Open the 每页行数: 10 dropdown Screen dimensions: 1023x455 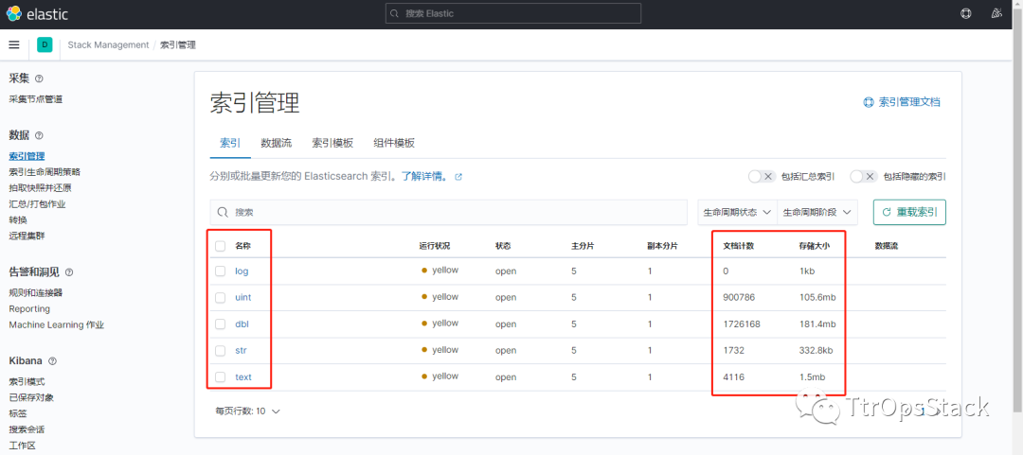click(248, 411)
